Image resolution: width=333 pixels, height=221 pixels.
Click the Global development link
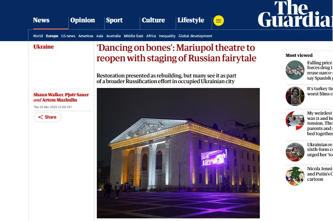[x=195, y=36]
